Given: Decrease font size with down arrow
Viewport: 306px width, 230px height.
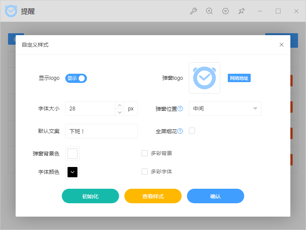Looking at the screenshot, I should [x=119, y=112].
